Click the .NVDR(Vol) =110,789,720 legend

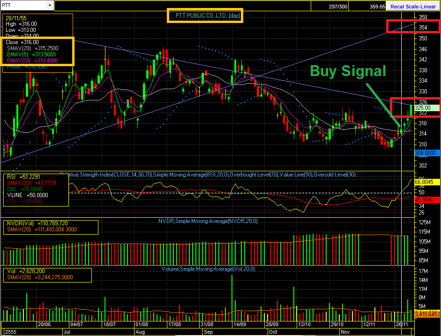37,223
